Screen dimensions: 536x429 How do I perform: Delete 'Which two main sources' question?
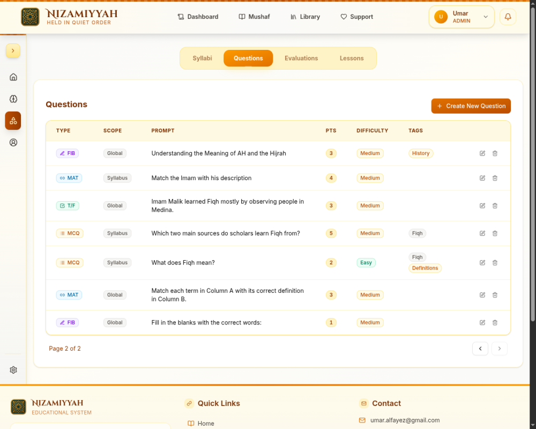[495, 233]
